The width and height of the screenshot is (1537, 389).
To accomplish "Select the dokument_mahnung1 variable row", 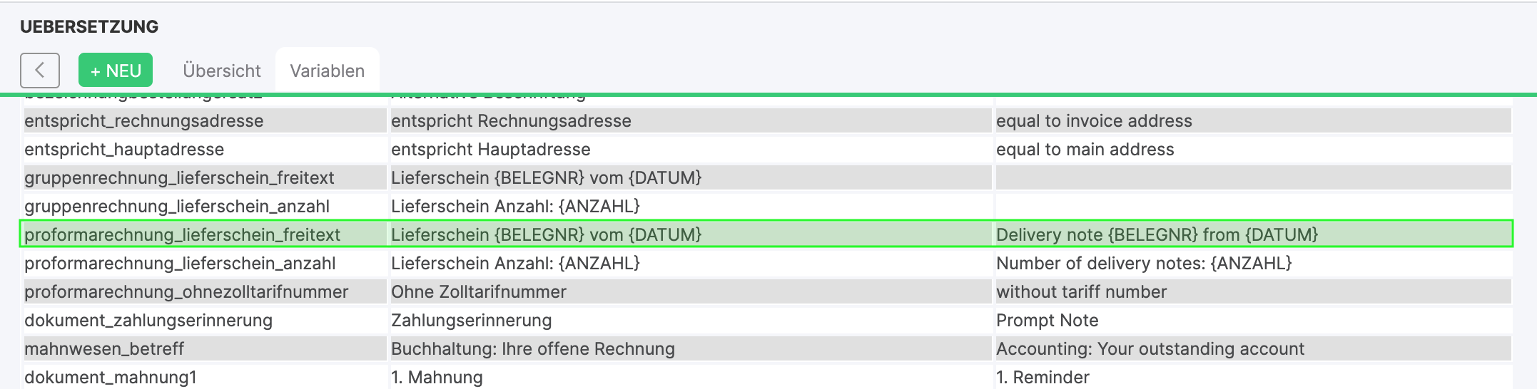I will click(111, 378).
